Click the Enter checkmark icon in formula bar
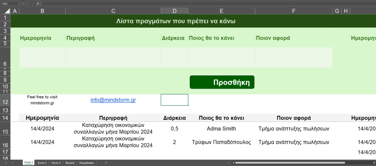This screenshot has width=376, height=166. pyautogui.click(x=33, y=3)
